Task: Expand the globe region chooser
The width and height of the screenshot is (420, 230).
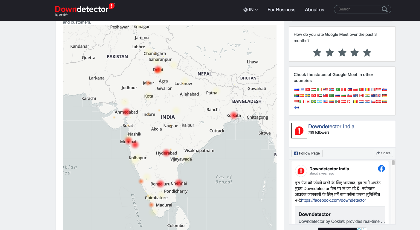Action: click(x=245, y=10)
